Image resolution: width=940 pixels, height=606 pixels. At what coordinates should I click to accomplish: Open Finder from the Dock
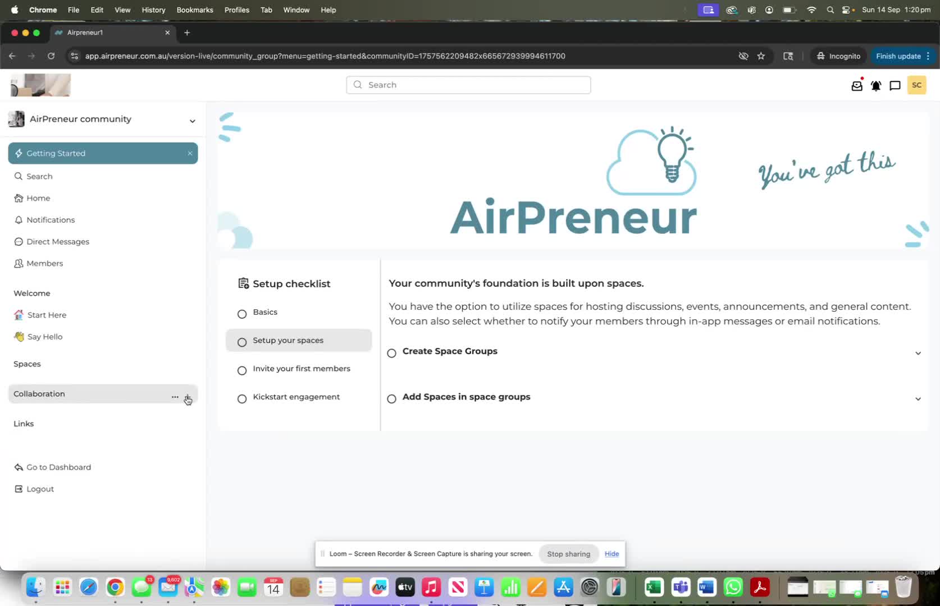point(35,587)
